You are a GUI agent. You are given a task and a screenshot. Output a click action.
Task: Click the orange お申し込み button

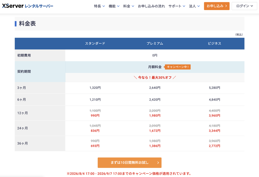coord(217,6)
